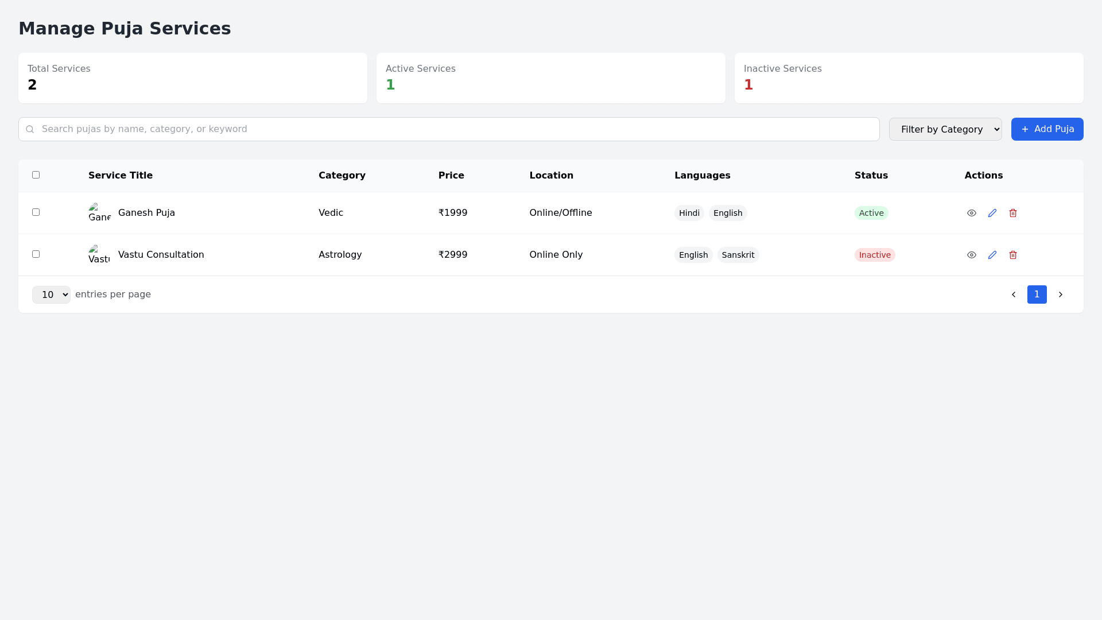View Vastu Consultation details (eye icon)
The image size is (1102, 620).
click(x=971, y=255)
